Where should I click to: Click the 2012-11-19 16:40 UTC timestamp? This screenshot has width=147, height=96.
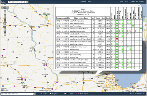coord(138,93)
